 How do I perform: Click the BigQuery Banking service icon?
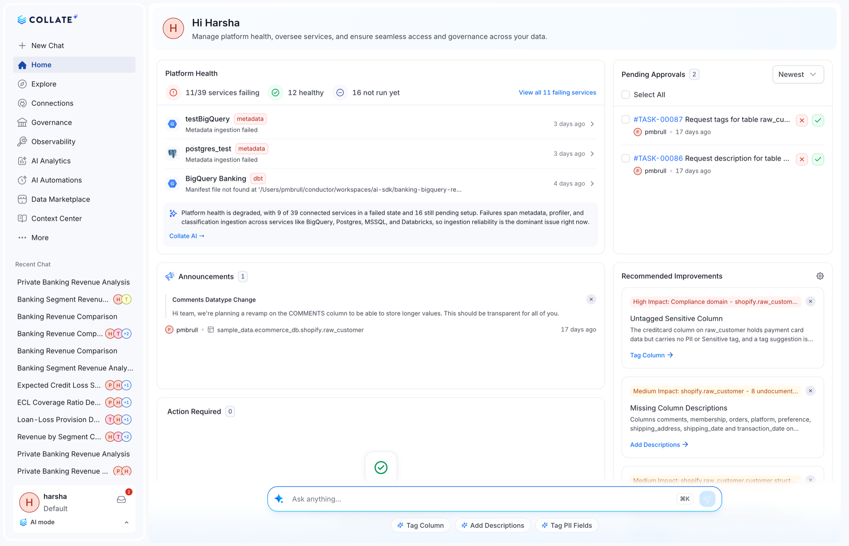[x=173, y=183]
